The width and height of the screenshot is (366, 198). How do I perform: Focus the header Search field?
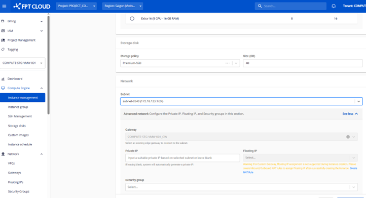(x=290, y=6)
